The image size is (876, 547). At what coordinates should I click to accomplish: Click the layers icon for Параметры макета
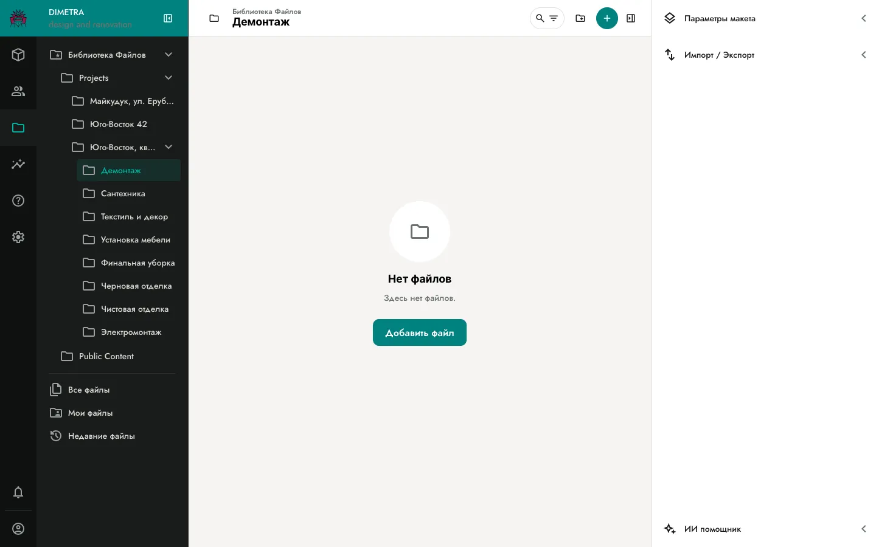[x=670, y=18]
